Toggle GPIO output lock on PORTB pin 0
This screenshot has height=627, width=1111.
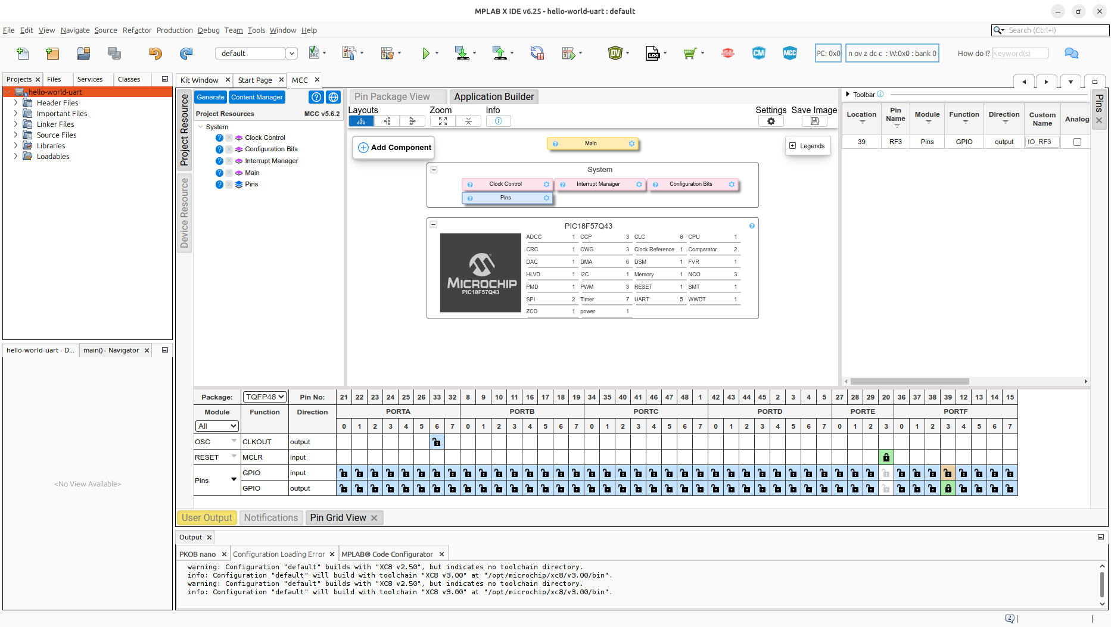pos(468,488)
